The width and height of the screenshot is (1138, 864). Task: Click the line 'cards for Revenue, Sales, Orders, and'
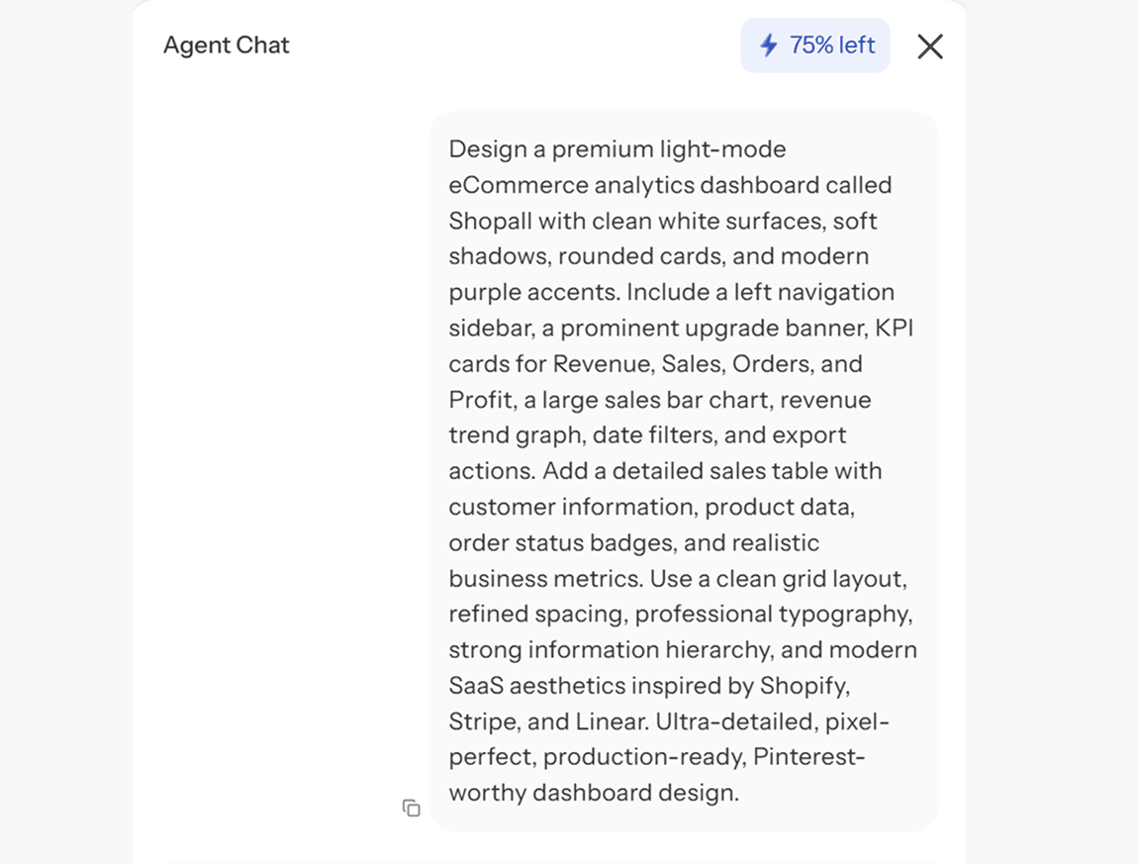[x=655, y=364]
